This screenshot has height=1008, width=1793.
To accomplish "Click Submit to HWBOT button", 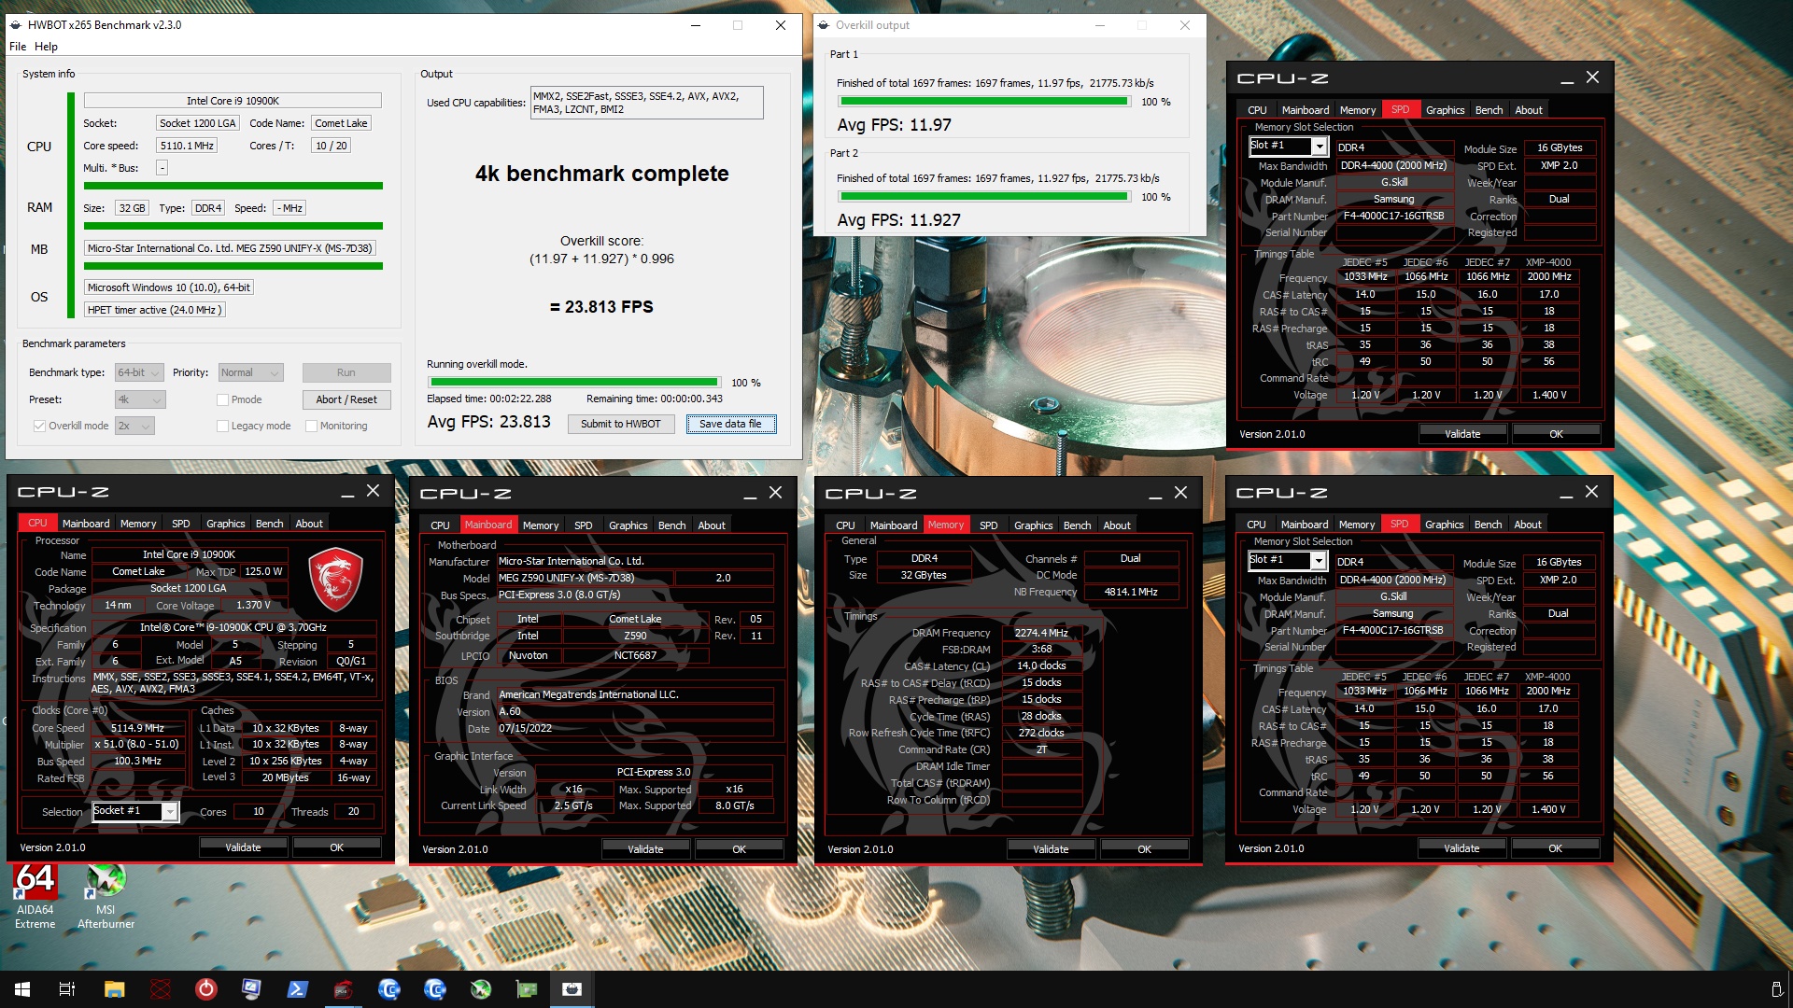I will pos(620,424).
